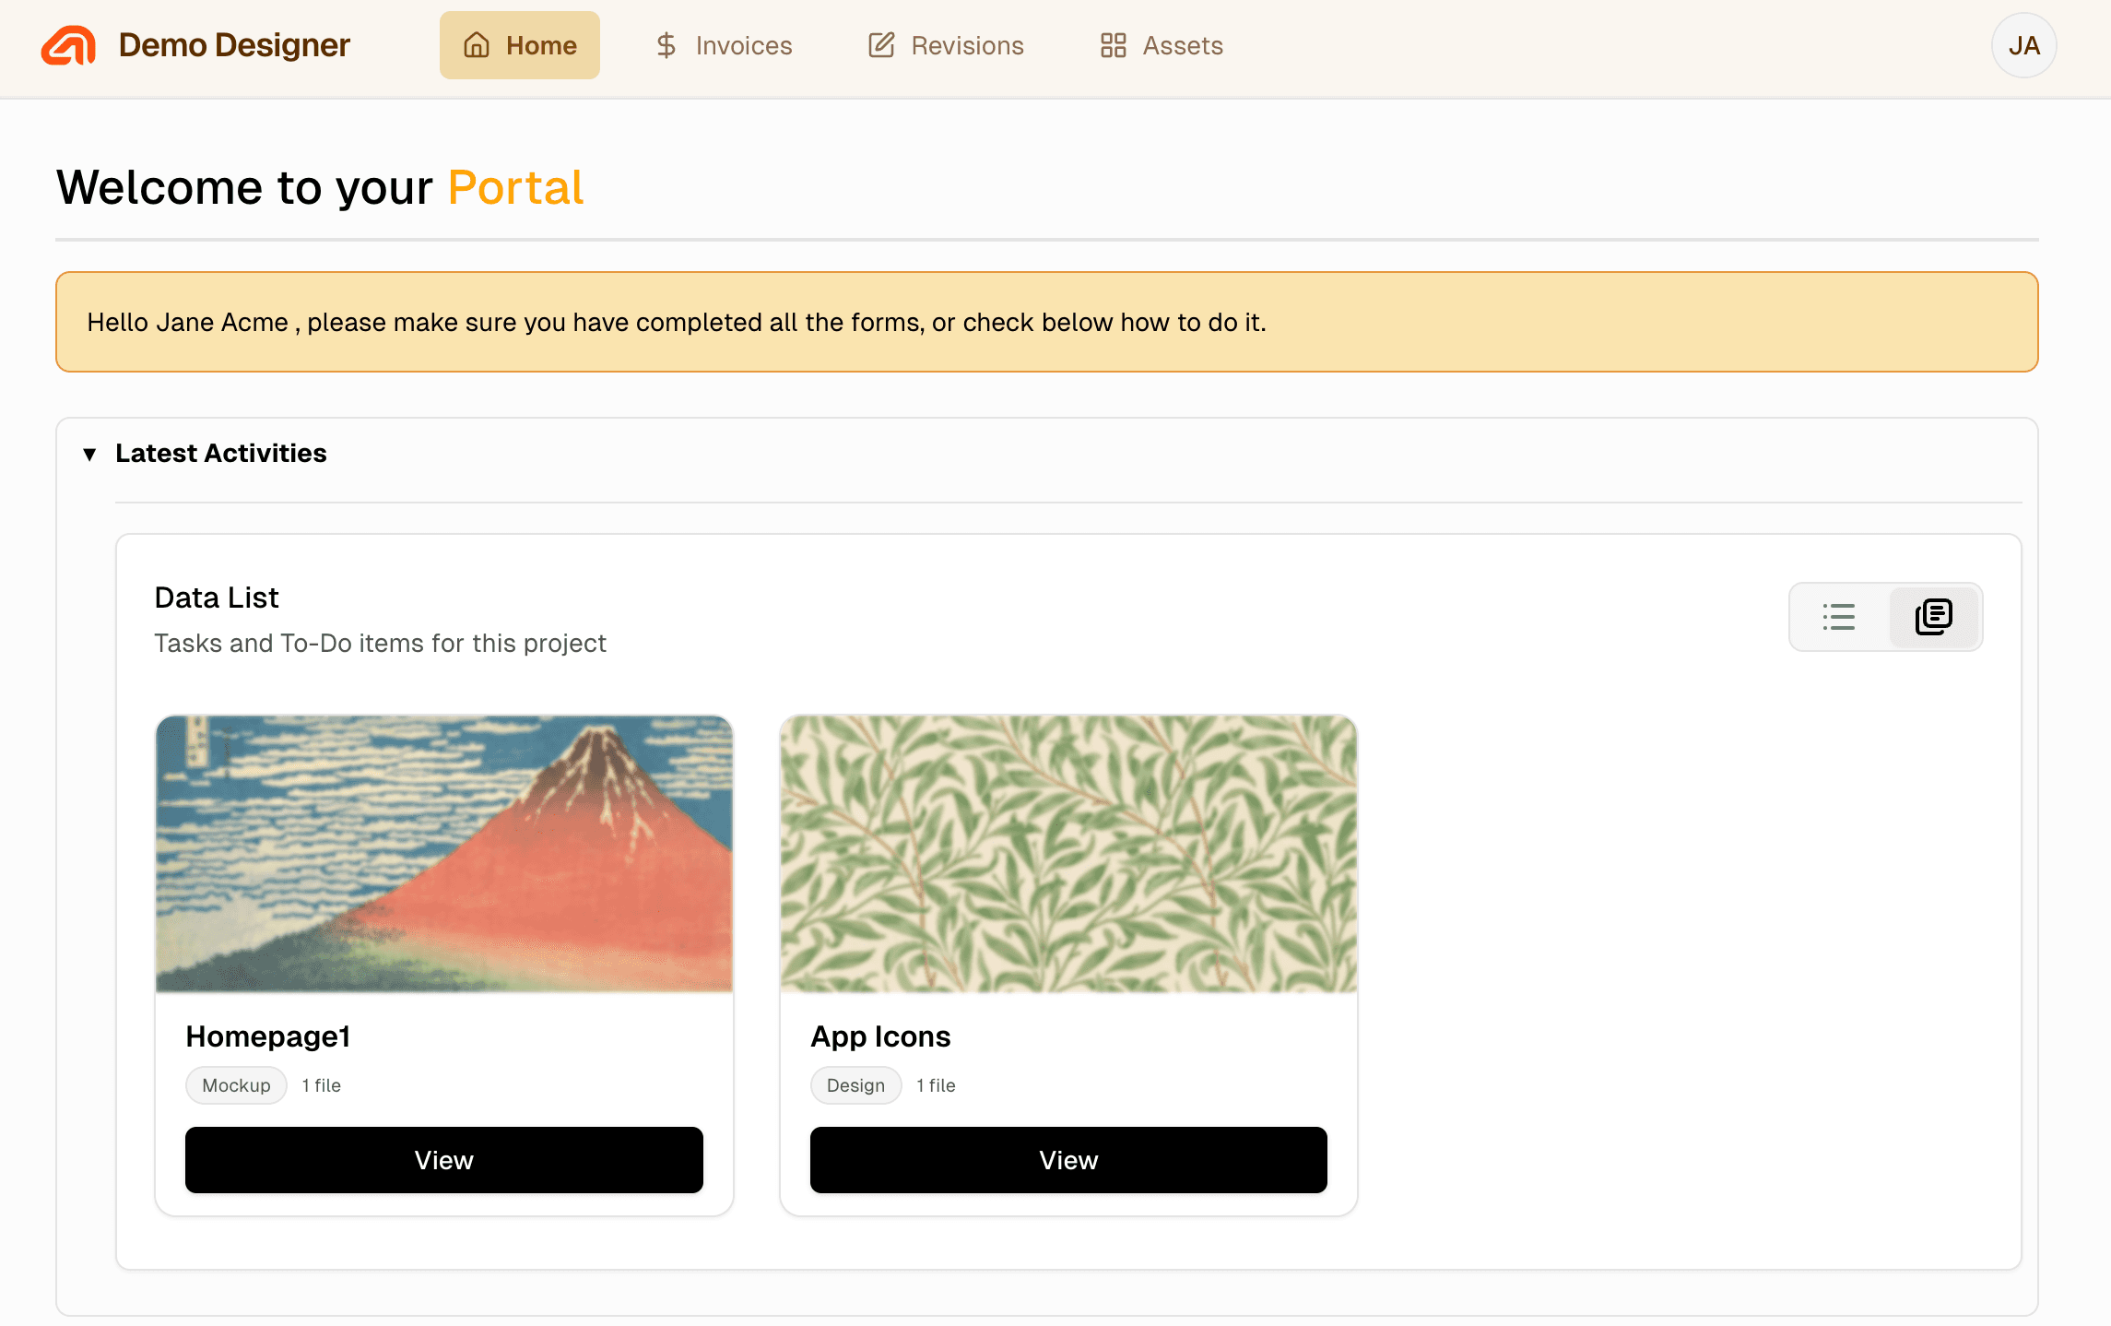
Task: View the App Icons item
Action: pyautogui.click(x=1067, y=1159)
